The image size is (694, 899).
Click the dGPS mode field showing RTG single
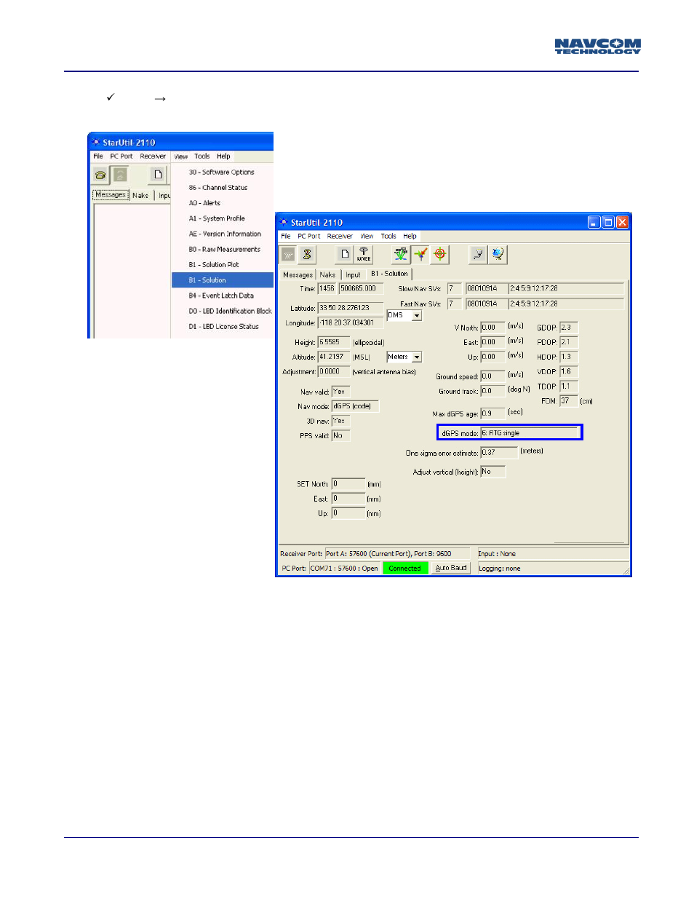530,433
